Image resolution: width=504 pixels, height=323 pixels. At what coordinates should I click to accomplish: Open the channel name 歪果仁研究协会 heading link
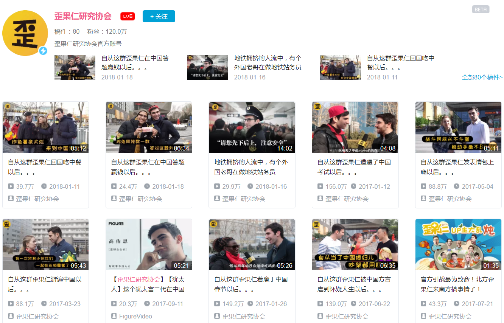click(x=83, y=16)
